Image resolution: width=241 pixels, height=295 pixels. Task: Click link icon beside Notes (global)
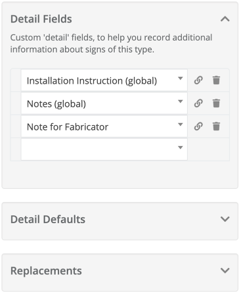click(x=198, y=103)
